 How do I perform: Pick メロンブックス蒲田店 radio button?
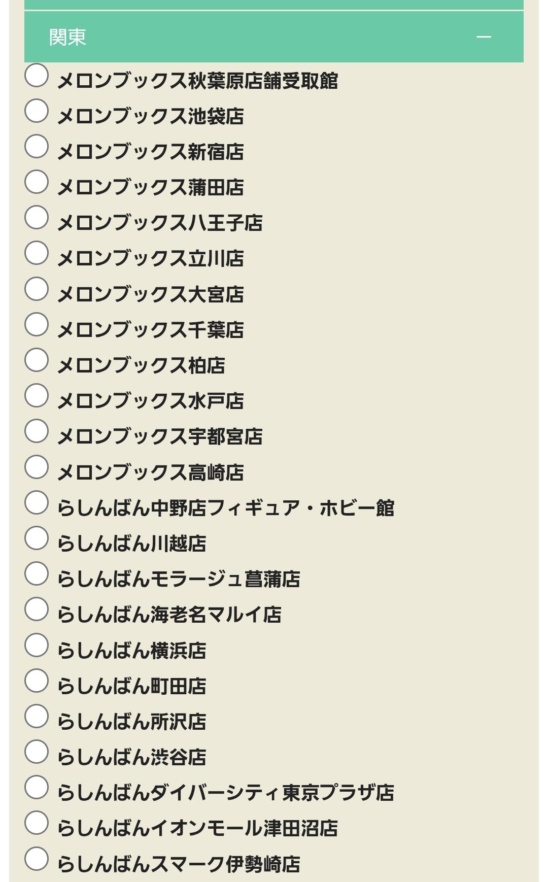(x=37, y=182)
